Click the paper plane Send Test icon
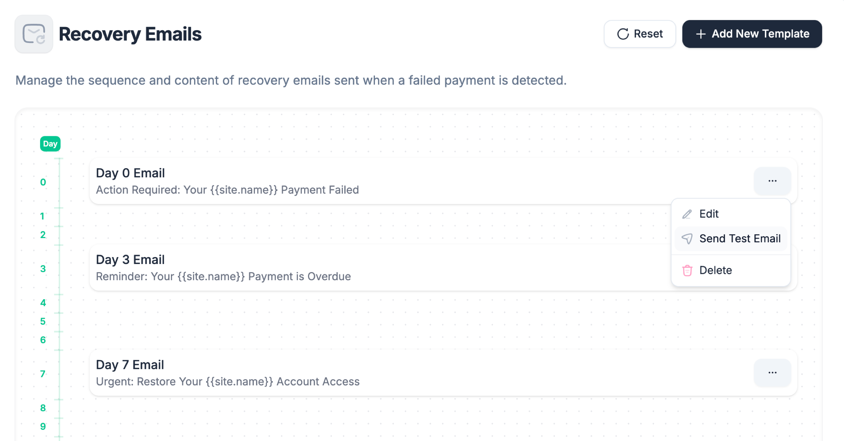 coord(687,239)
